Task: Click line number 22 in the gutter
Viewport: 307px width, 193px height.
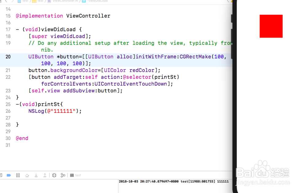Action: [8, 77]
